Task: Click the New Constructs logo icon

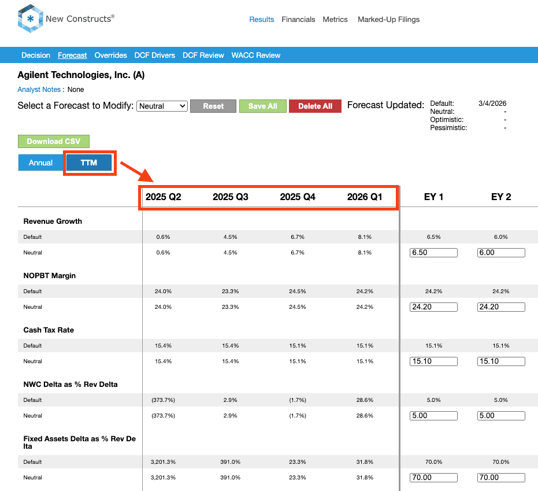Action: 29,19
